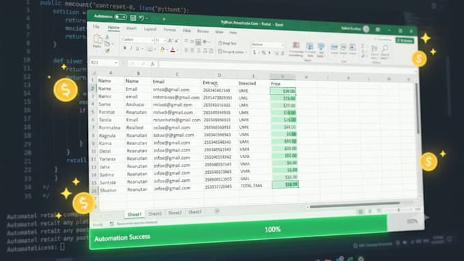464x261 pixels.
Task: Toggle the AutoSave switch
Action: click(x=120, y=17)
